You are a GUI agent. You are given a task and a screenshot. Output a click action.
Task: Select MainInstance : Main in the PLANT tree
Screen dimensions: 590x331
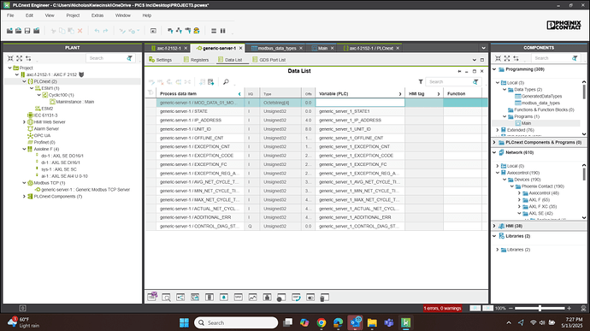75,102
